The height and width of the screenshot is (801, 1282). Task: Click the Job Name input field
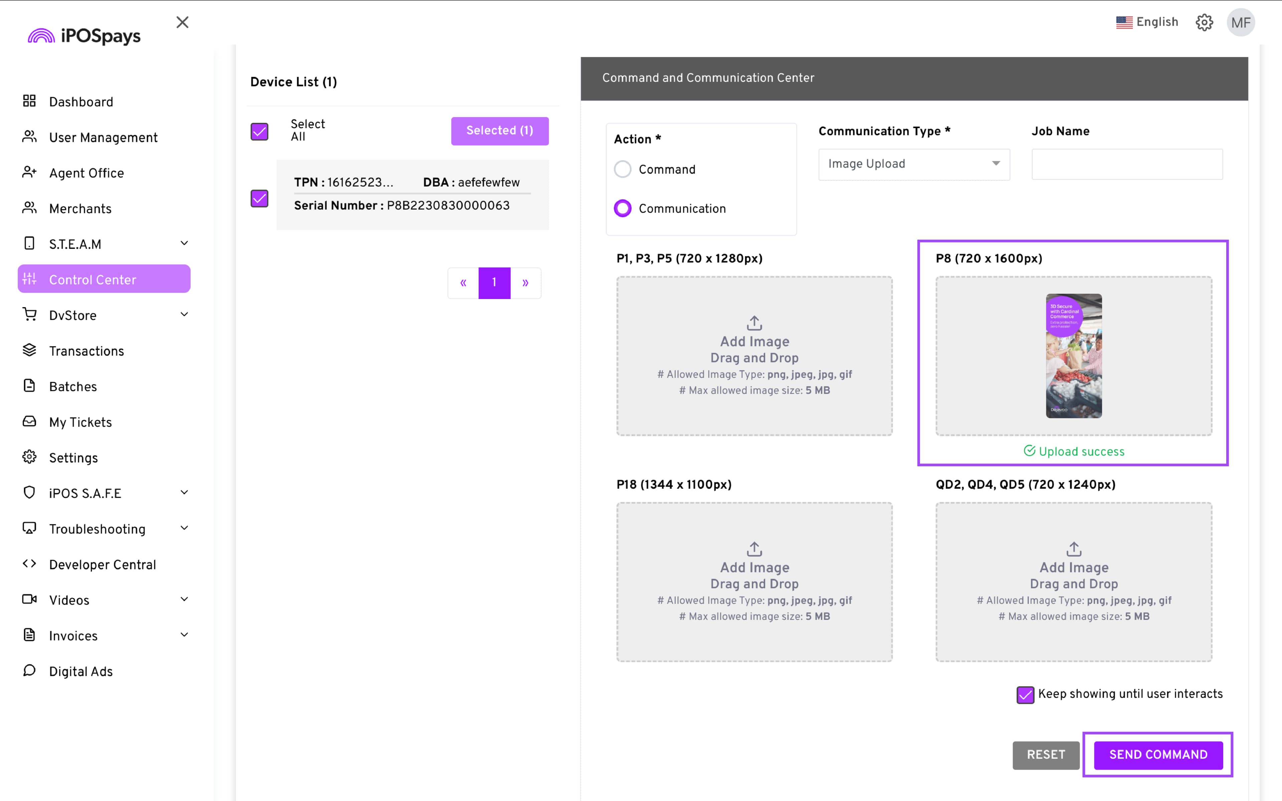[1127, 164]
